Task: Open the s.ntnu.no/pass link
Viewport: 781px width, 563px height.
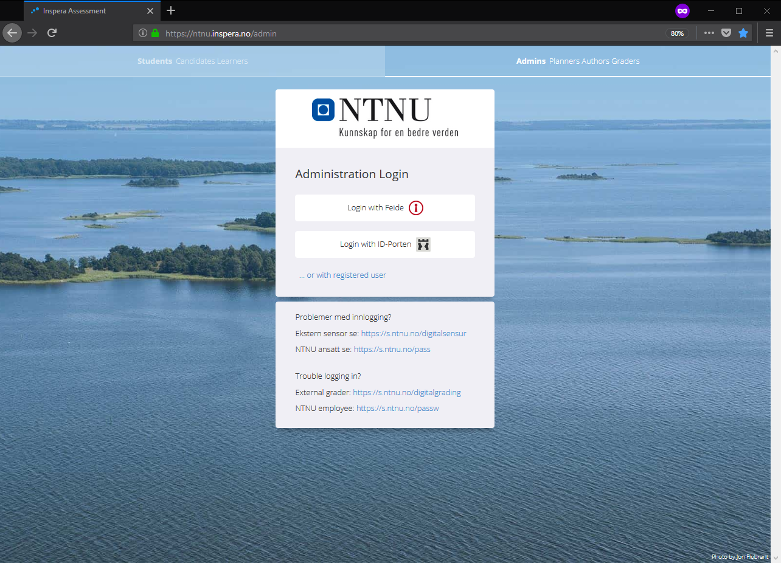Action: 392,350
